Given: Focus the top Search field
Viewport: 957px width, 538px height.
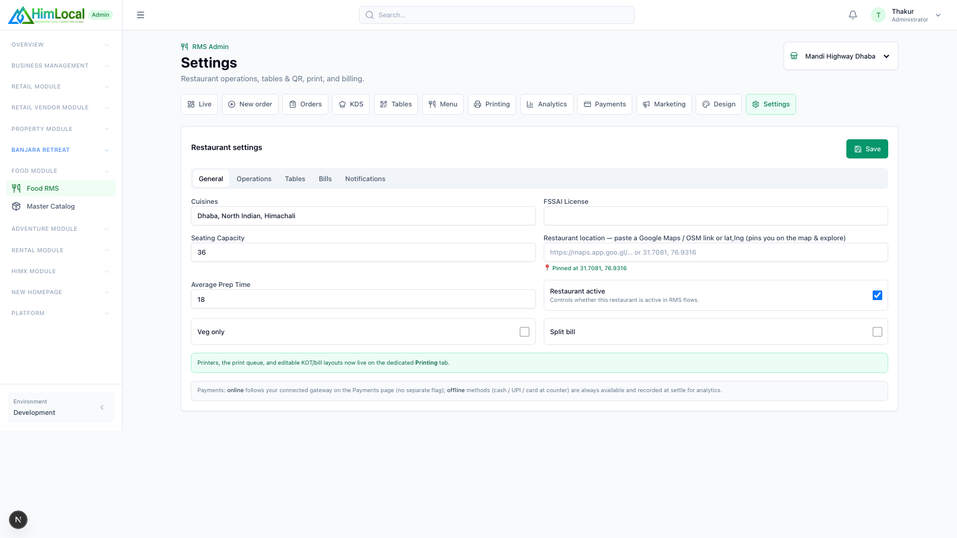Looking at the screenshot, I should 496,15.
